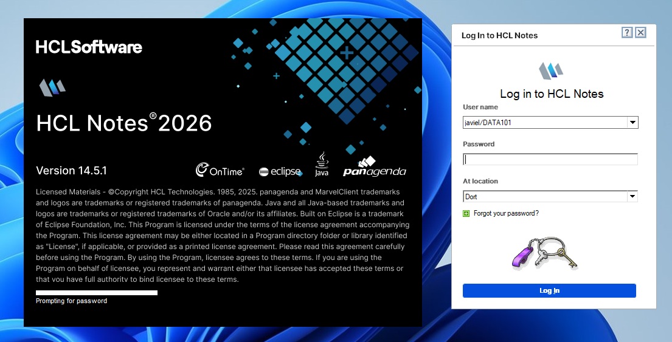Click the HCL Notes emblem on splash screen

[x=52, y=87]
